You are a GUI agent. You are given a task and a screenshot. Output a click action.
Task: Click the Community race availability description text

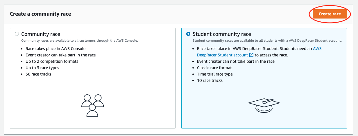[x=79, y=41]
